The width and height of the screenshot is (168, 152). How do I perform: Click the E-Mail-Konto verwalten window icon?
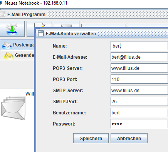41,34
